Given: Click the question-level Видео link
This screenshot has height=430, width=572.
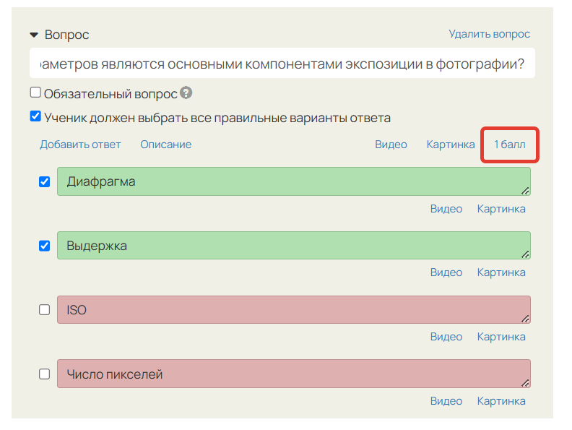Looking at the screenshot, I should (391, 145).
